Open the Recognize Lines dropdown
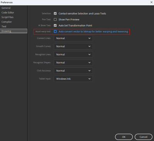 click(x=73, y=54)
